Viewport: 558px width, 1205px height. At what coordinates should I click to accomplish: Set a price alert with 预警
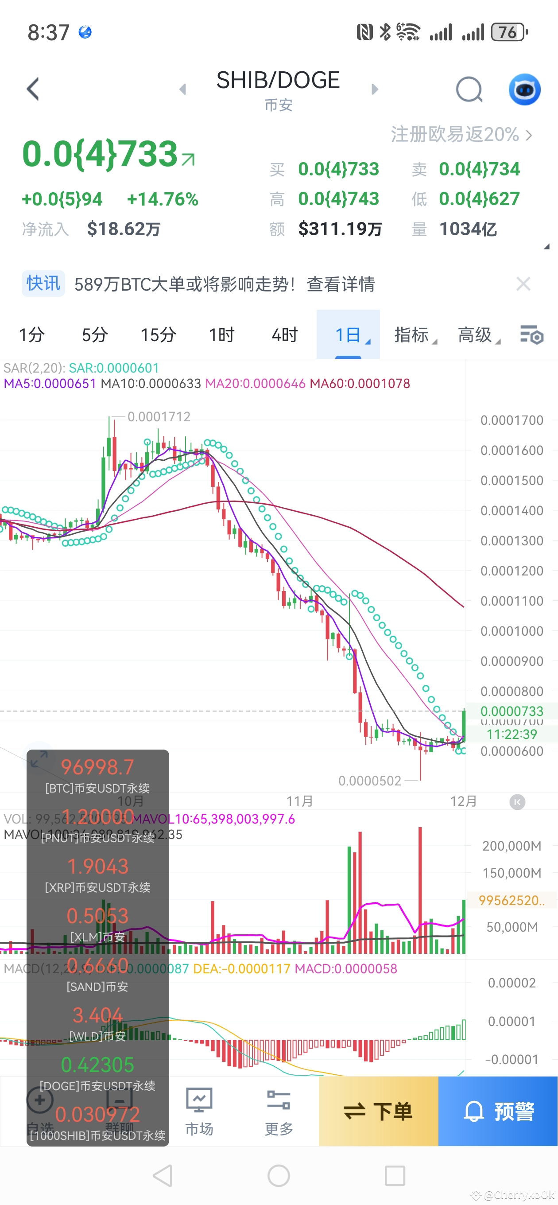point(498,1111)
